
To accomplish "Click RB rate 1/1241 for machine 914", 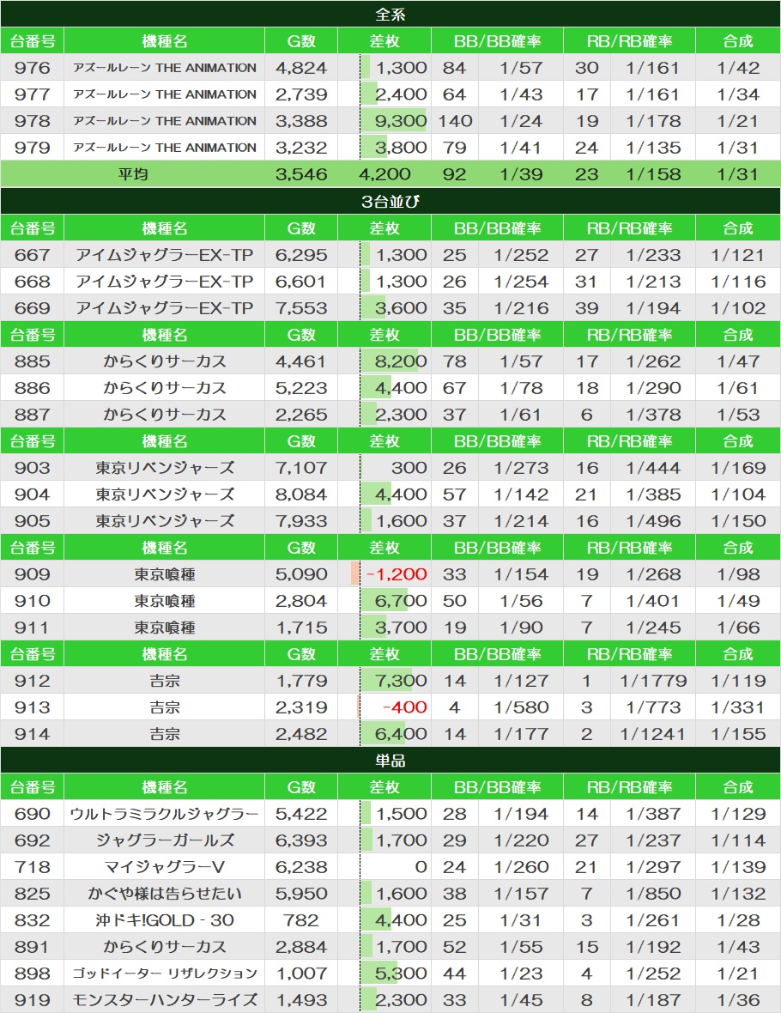I will (652, 734).
